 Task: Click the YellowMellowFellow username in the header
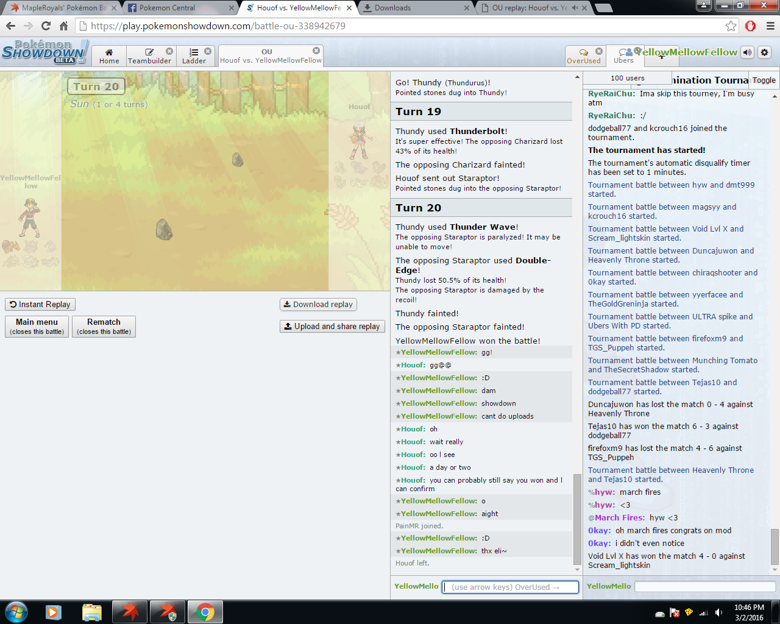tap(686, 52)
